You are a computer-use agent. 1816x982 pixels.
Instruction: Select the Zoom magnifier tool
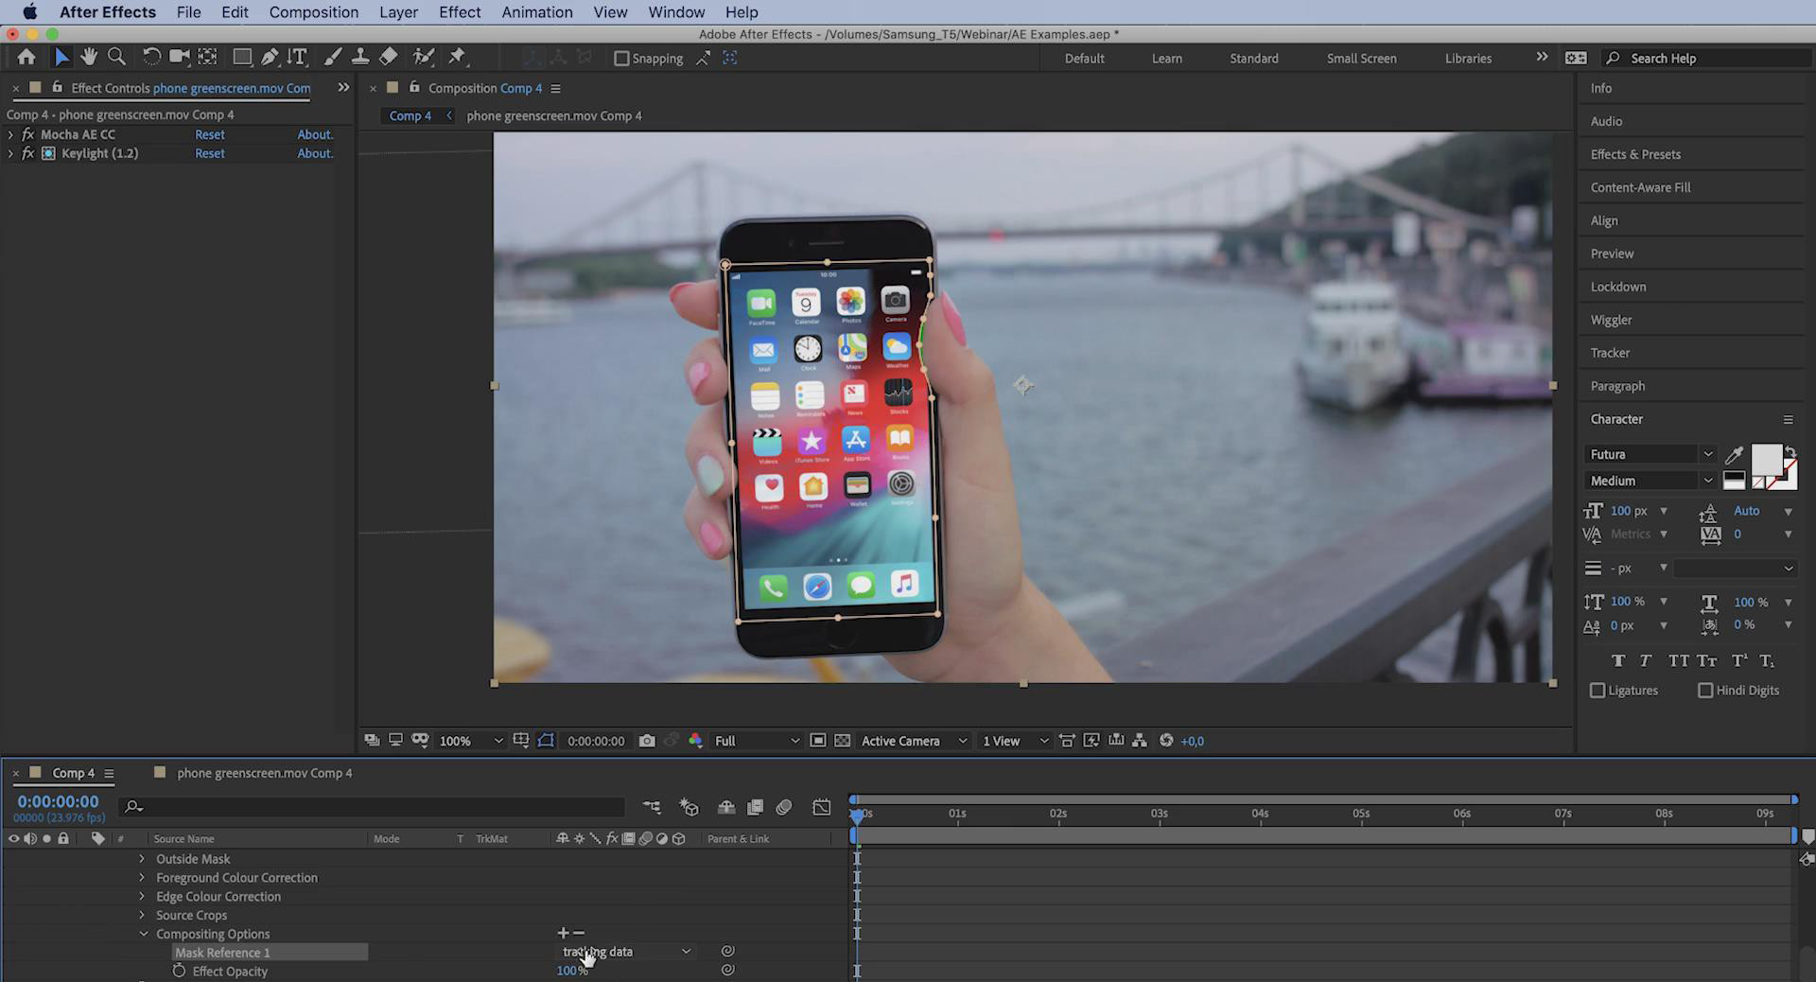116,57
